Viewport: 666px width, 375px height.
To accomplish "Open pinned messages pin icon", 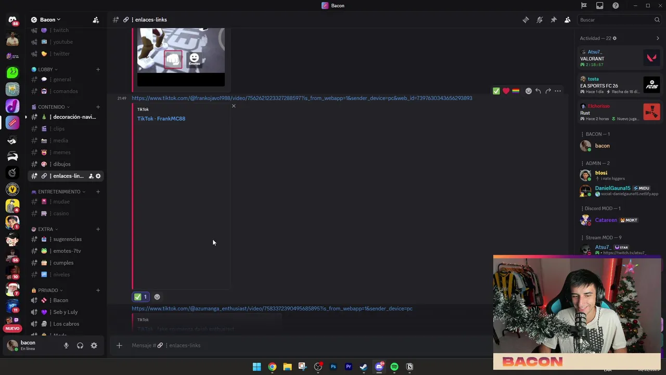I will pos(554,20).
